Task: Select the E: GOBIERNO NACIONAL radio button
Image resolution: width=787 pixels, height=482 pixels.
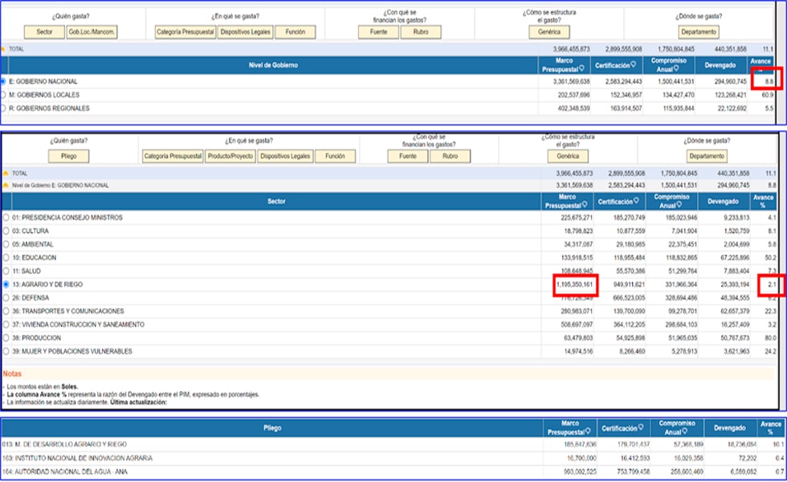Action: [x=4, y=82]
